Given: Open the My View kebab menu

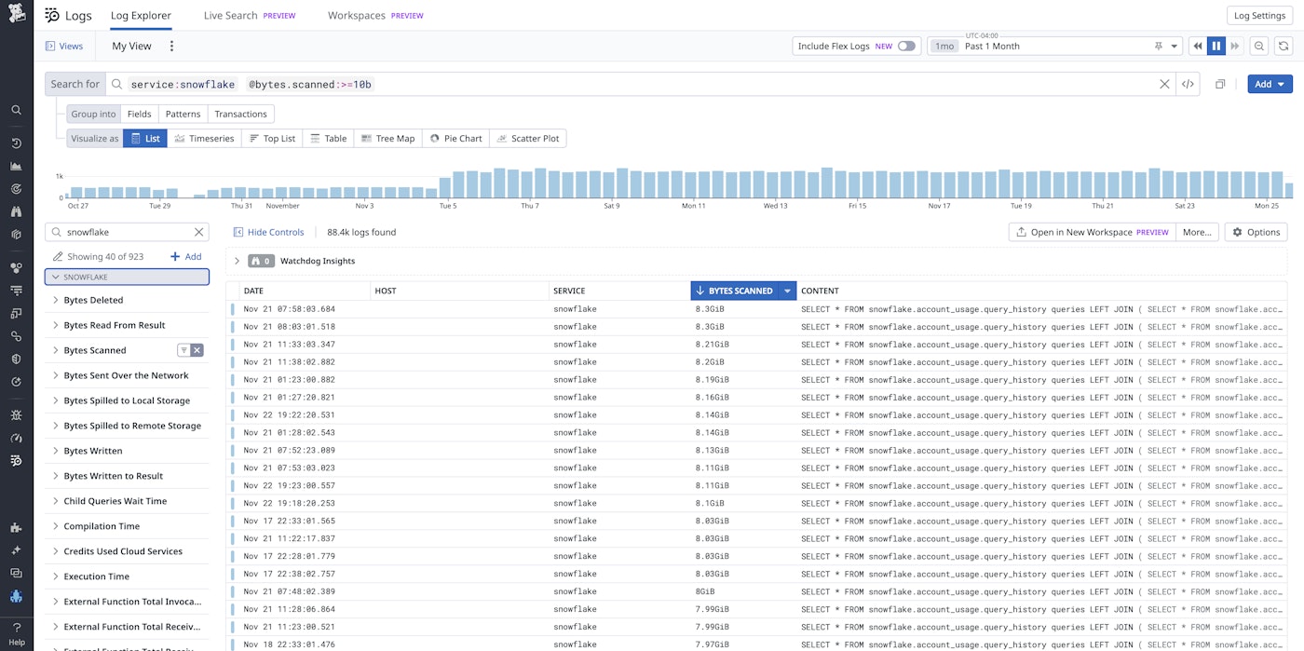Looking at the screenshot, I should pos(171,46).
